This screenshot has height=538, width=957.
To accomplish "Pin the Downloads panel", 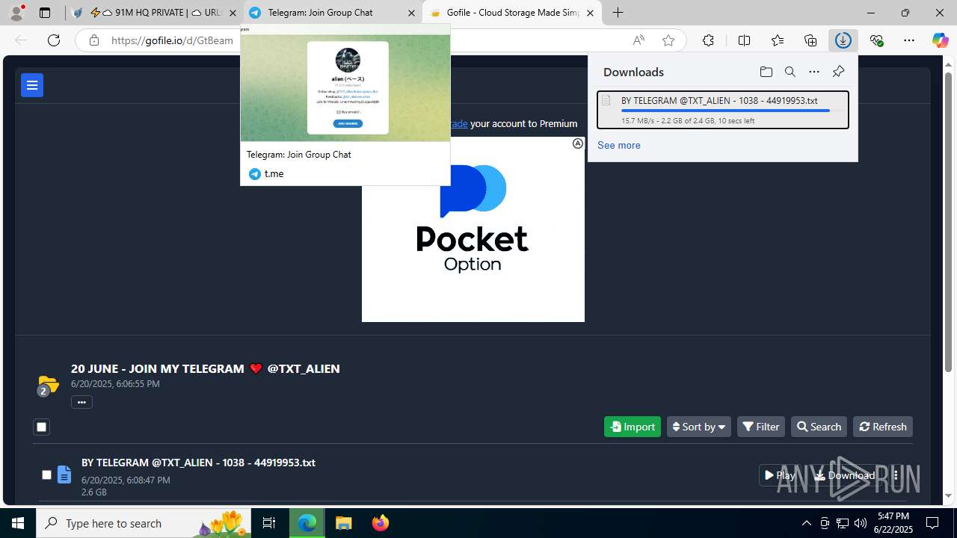I will 838,72.
